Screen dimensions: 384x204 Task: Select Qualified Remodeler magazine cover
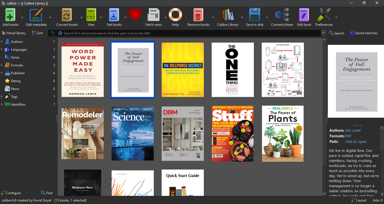click(x=83, y=134)
